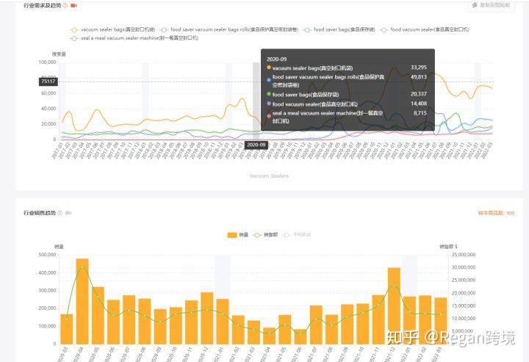Click the 2020-03 first sales bar

click(x=67, y=329)
